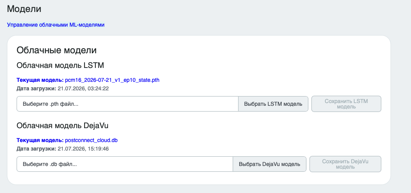This screenshot has width=411, height=193.
Task: Click Выбрать DejaVu модель button
Action: point(269,164)
